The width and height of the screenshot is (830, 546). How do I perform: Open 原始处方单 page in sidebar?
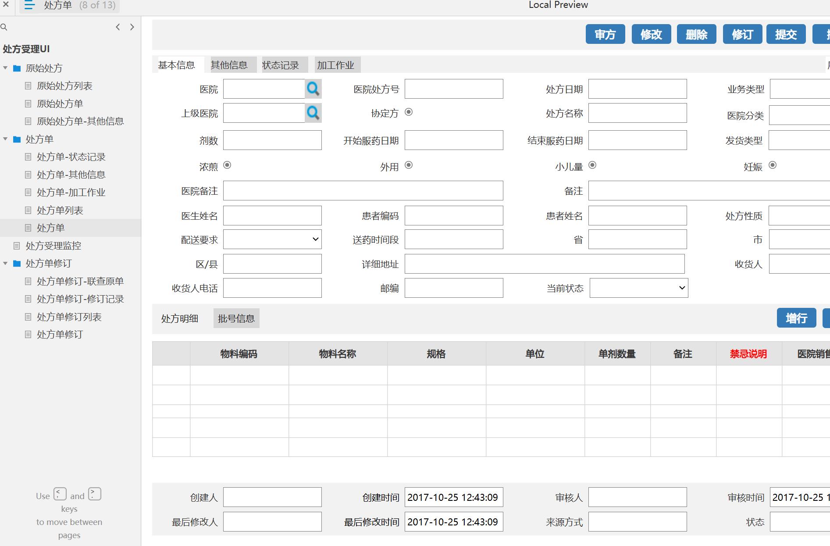[x=60, y=103]
